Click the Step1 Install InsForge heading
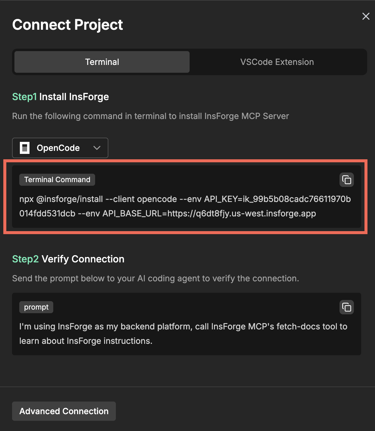This screenshot has width=375, height=431. (x=60, y=97)
